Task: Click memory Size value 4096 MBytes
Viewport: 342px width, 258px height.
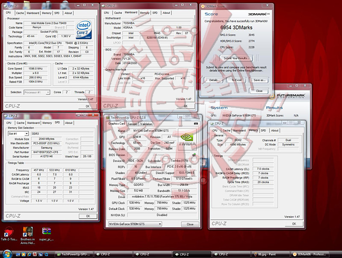Action: coord(238,144)
